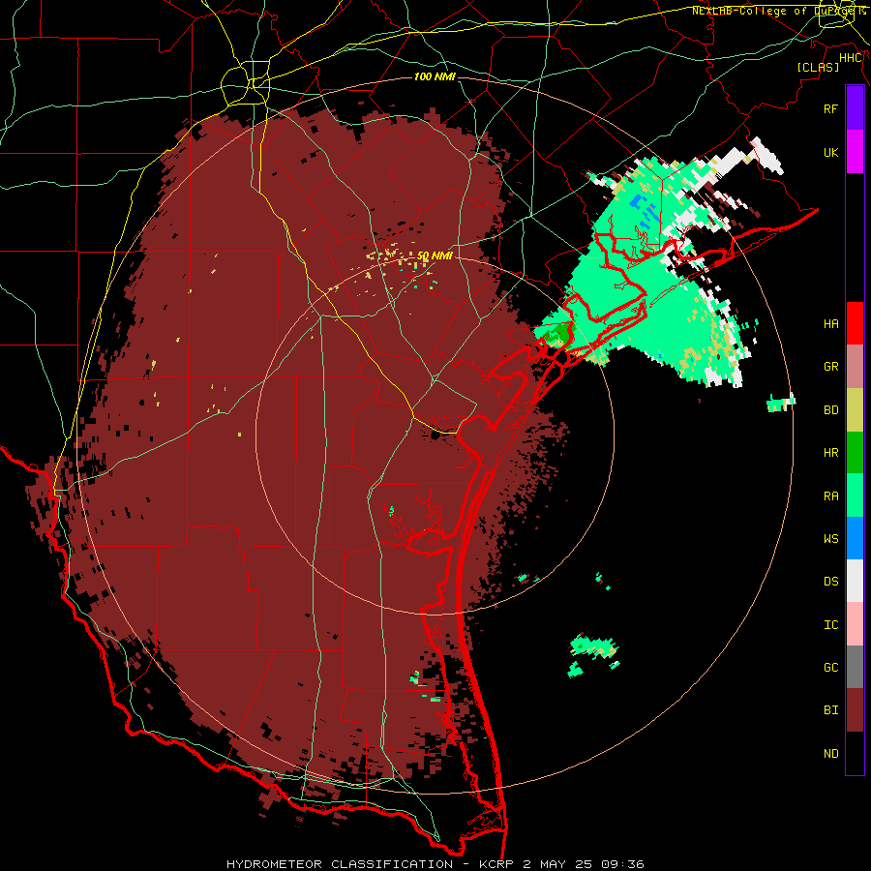871x871 pixels.
Task: Click the HYDROMETEOR CLASSIFICATION title text
Action: tap(340, 864)
